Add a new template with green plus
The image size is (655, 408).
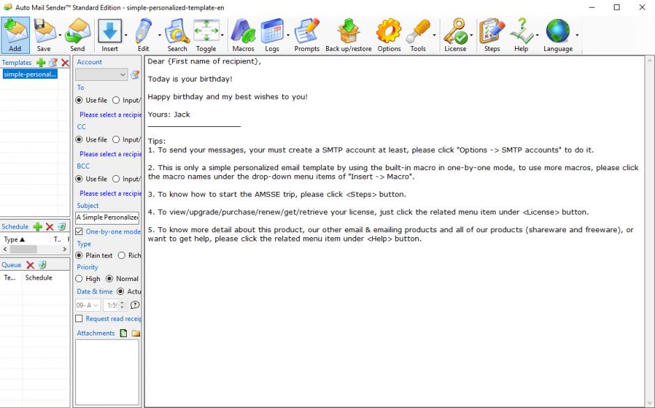click(x=40, y=63)
